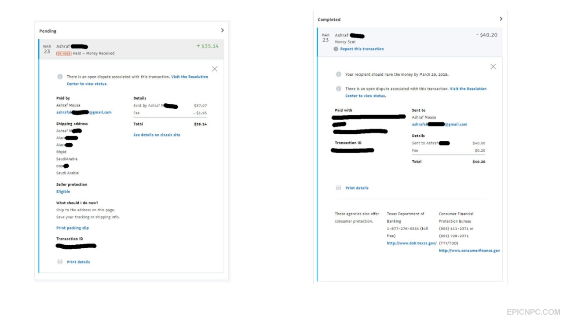This screenshot has width=563, height=317.
Task: Open Print details link in pending panel
Action: pyautogui.click(x=78, y=262)
